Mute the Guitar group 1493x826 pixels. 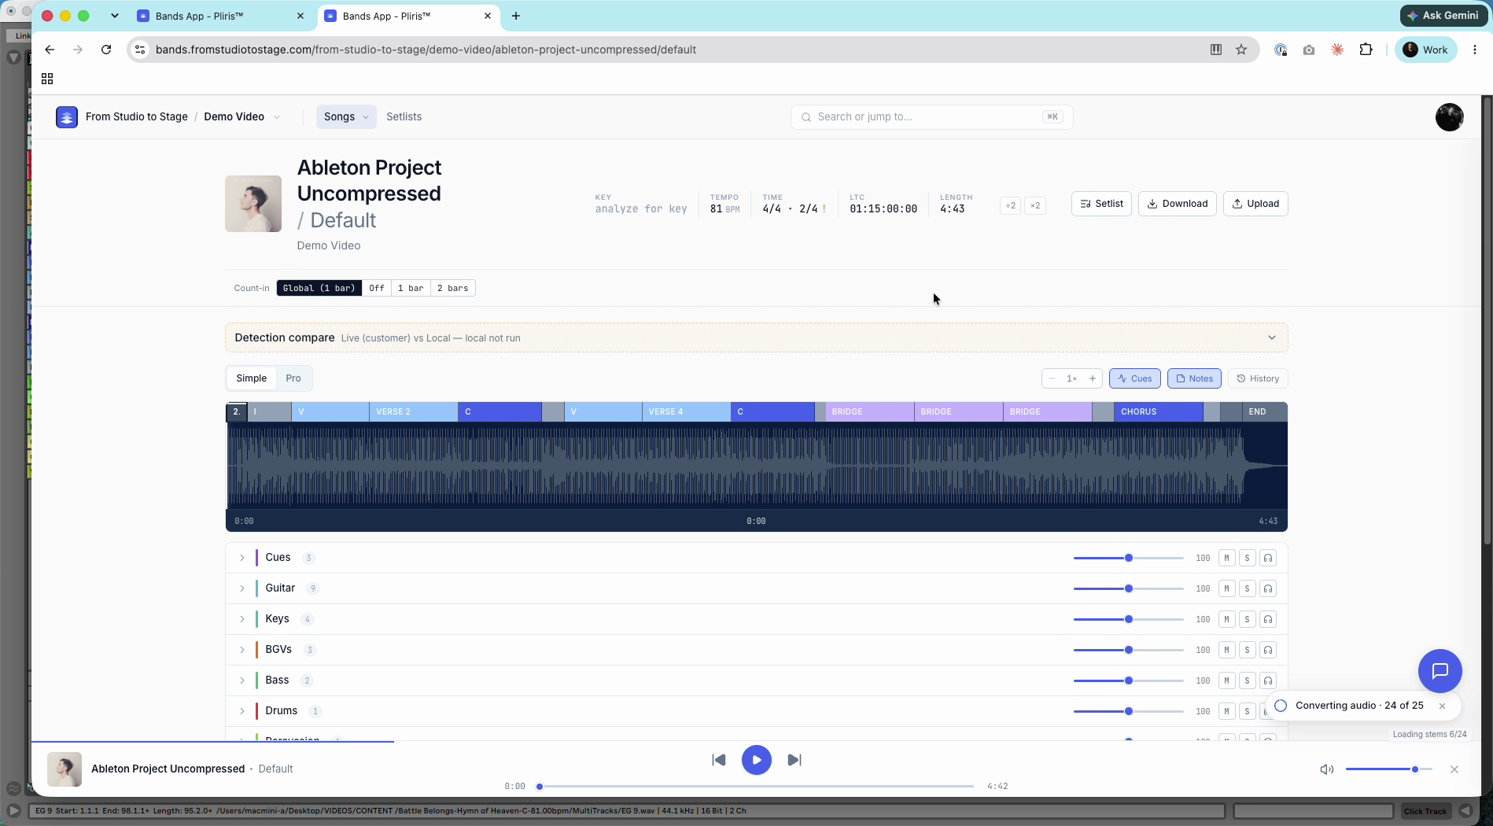[x=1226, y=588]
